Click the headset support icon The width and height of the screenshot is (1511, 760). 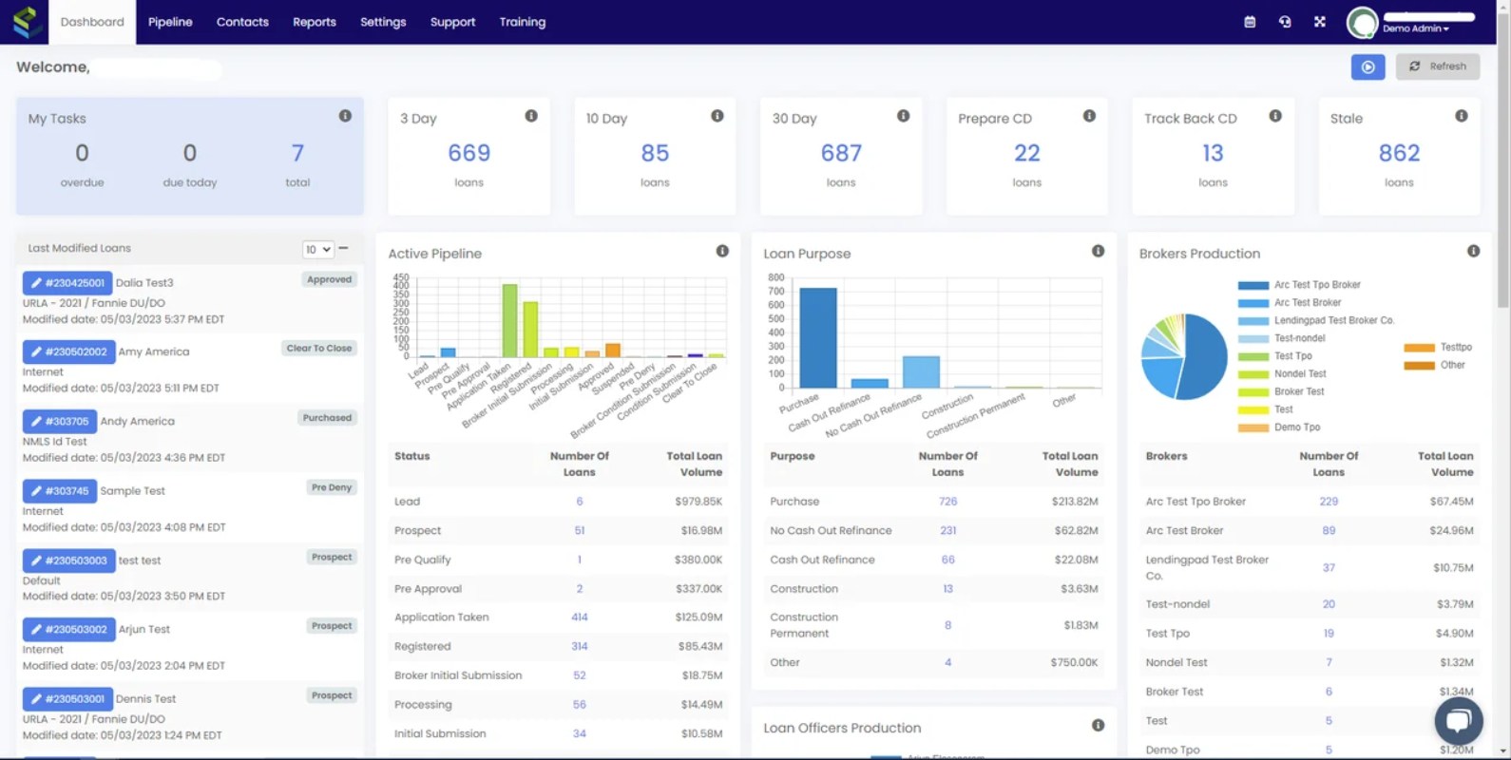[x=1285, y=22]
